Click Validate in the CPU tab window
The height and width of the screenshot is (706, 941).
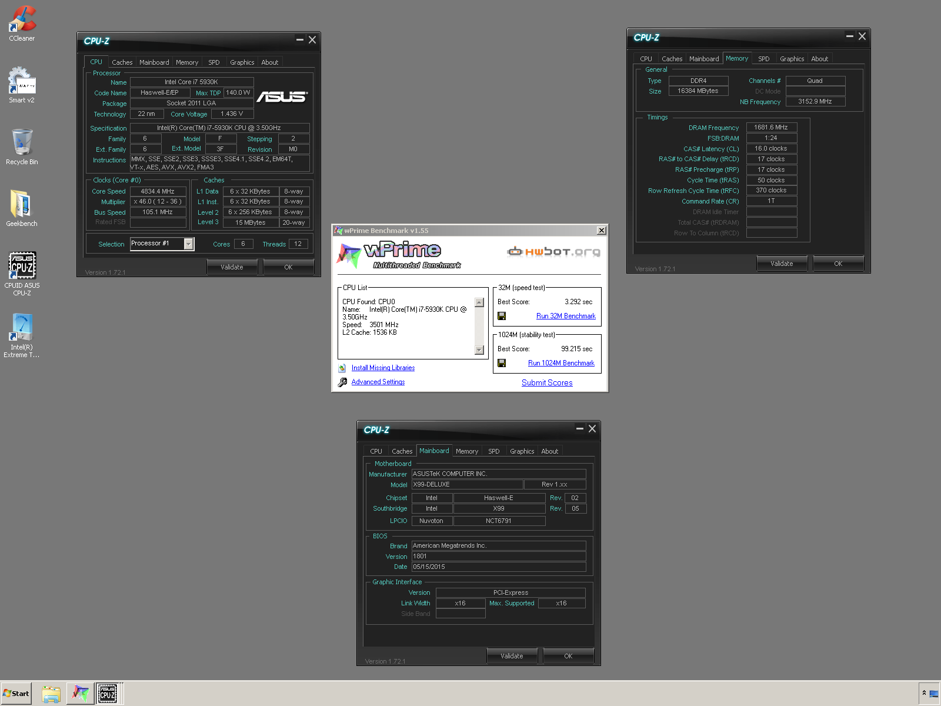coord(232,267)
